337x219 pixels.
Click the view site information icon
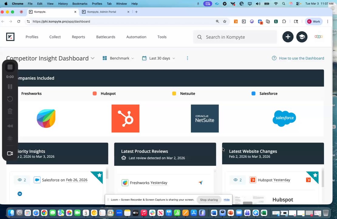[28, 21]
